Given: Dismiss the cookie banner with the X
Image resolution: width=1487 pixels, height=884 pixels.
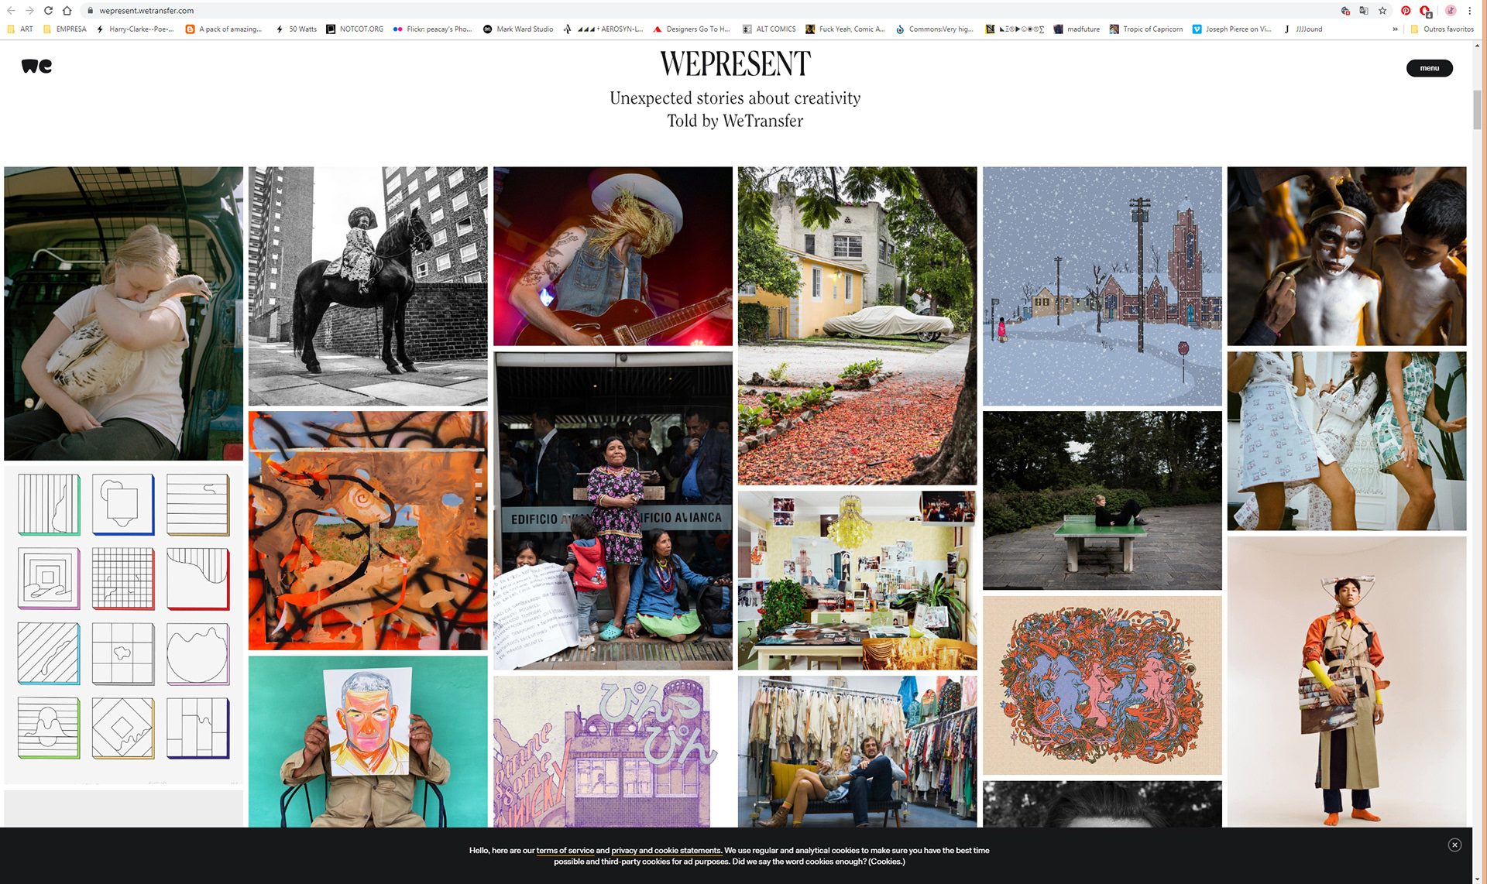Looking at the screenshot, I should tap(1454, 845).
